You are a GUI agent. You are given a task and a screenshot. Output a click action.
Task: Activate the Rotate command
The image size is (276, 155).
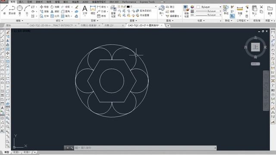pyautogui.click(x=55, y=7)
